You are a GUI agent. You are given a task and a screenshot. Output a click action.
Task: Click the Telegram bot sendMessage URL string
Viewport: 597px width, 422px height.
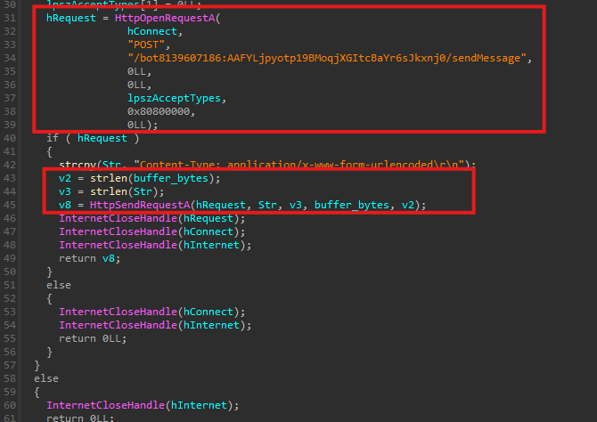(x=330, y=58)
